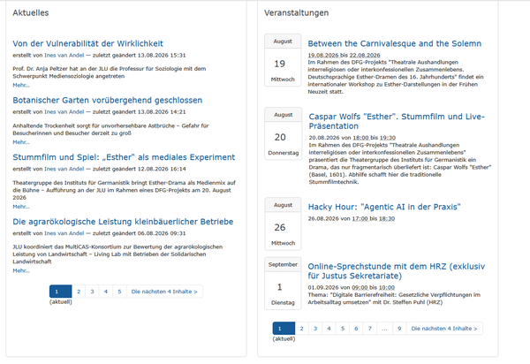Click summary 'Prof. Dr. Anja Peltzer hat an der JLU'
This screenshot has height=364, width=530.
pos(110,72)
